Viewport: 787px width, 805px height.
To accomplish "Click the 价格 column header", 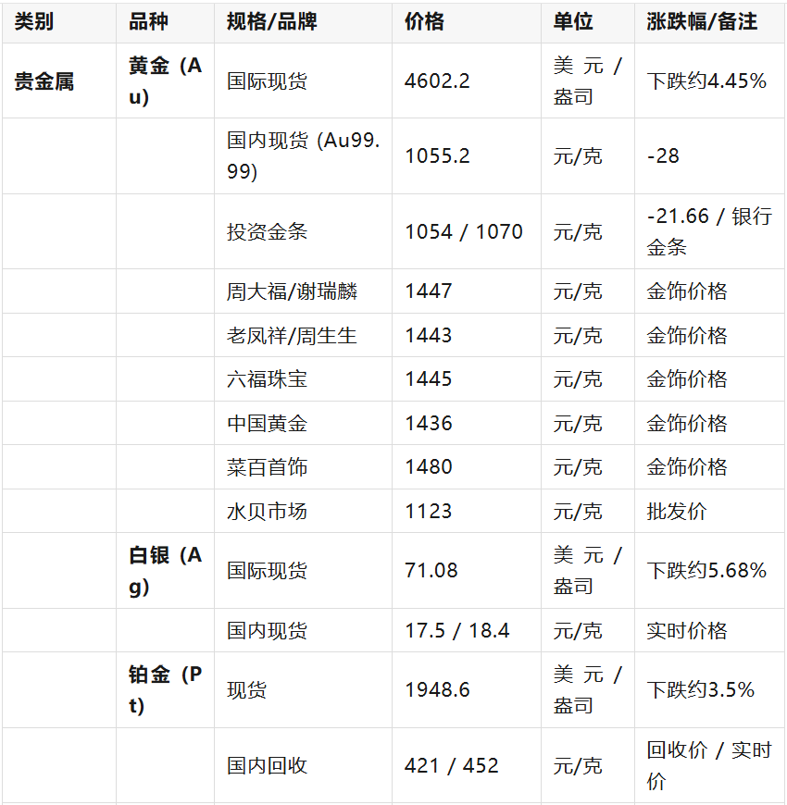I will (x=424, y=22).
